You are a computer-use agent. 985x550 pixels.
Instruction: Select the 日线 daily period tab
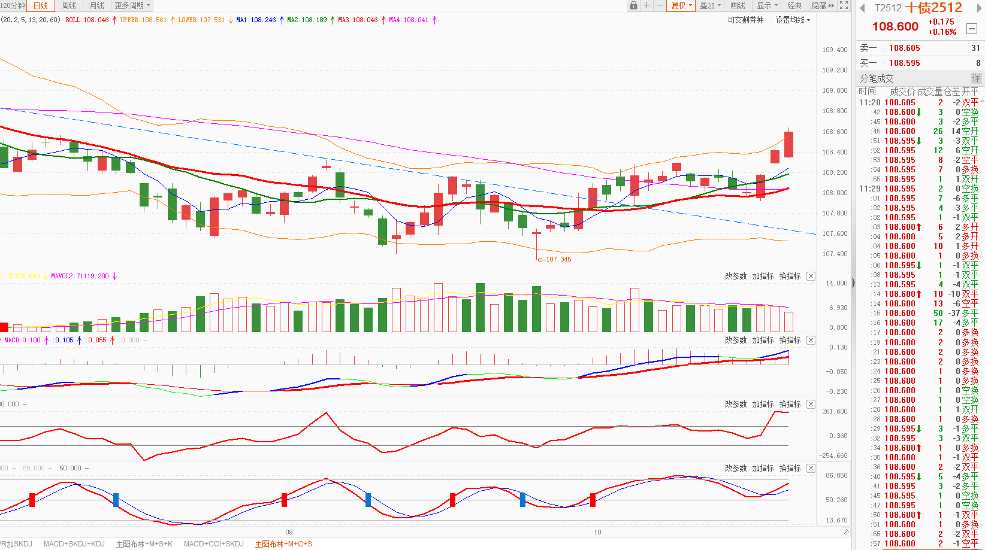pos(41,5)
